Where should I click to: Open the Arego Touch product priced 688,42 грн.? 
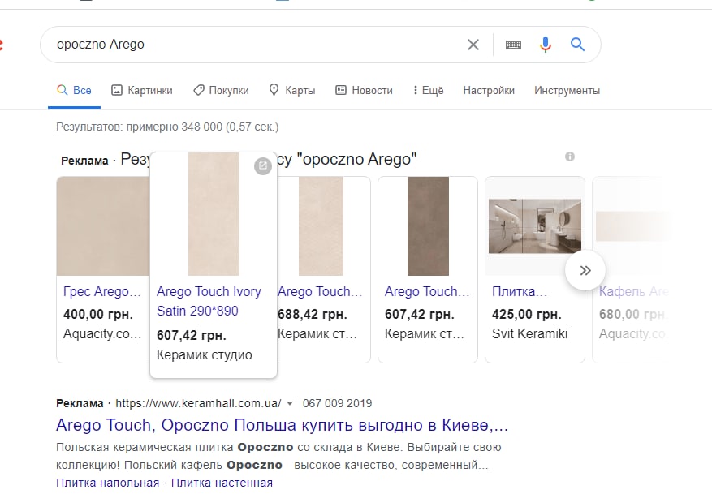click(x=320, y=291)
